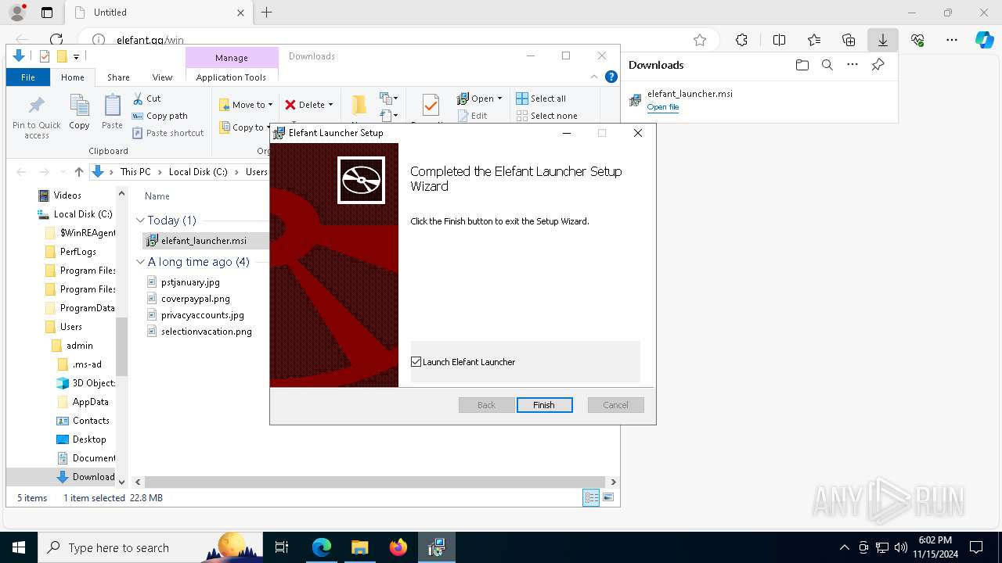Open PerfLogs folder in the tree
The image size is (1002, 563).
pyautogui.click(x=77, y=252)
